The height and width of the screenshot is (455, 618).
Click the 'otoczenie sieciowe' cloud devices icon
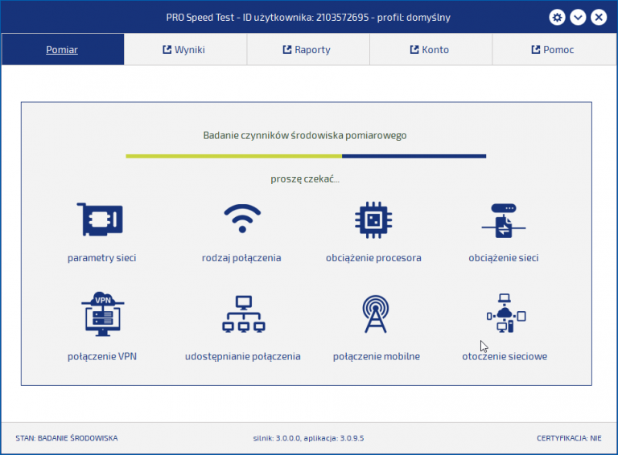(505, 314)
